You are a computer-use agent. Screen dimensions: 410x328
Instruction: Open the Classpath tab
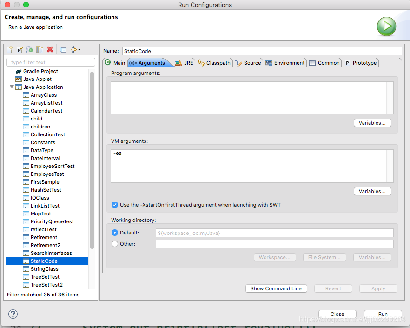(x=214, y=63)
